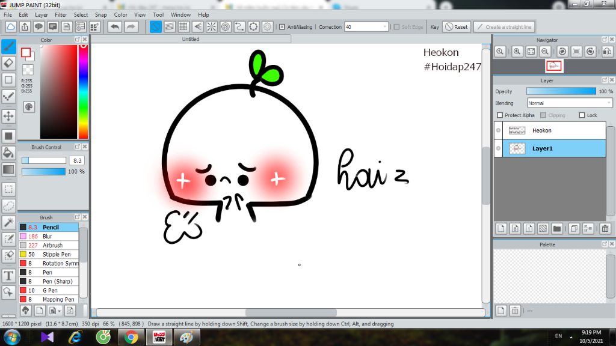The image size is (616, 346).
Task: Click the Redo arrow in toolbar
Action: pos(131,26)
